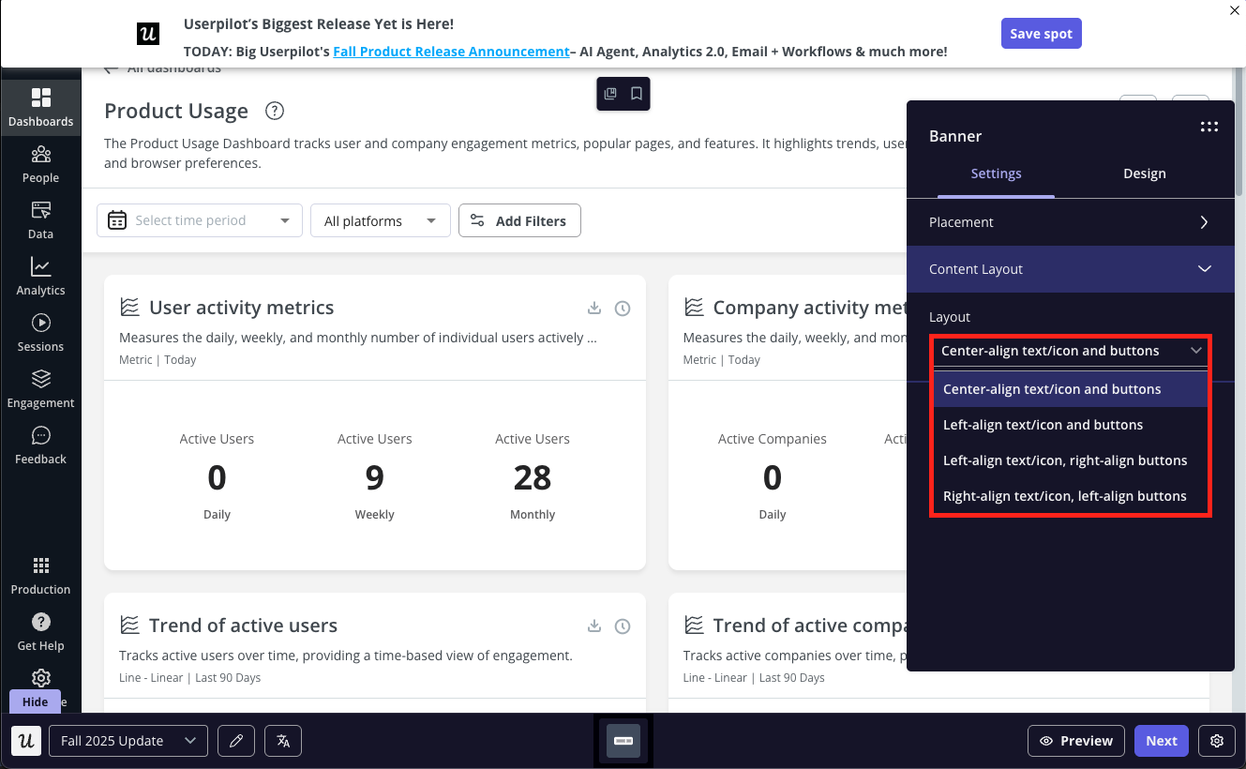The width and height of the screenshot is (1246, 769).
Task: Click the Next button
Action: click(x=1162, y=741)
